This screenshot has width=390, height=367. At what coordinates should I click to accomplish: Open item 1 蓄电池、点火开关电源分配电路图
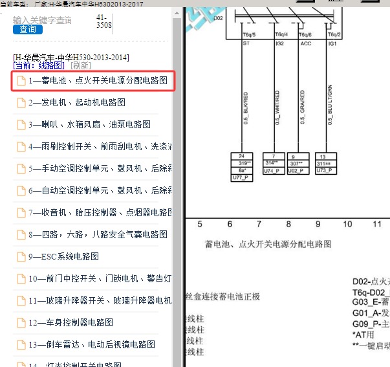tap(93, 81)
